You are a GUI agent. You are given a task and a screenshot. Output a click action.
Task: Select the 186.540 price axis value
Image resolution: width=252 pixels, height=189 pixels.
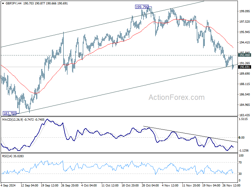(244, 94)
